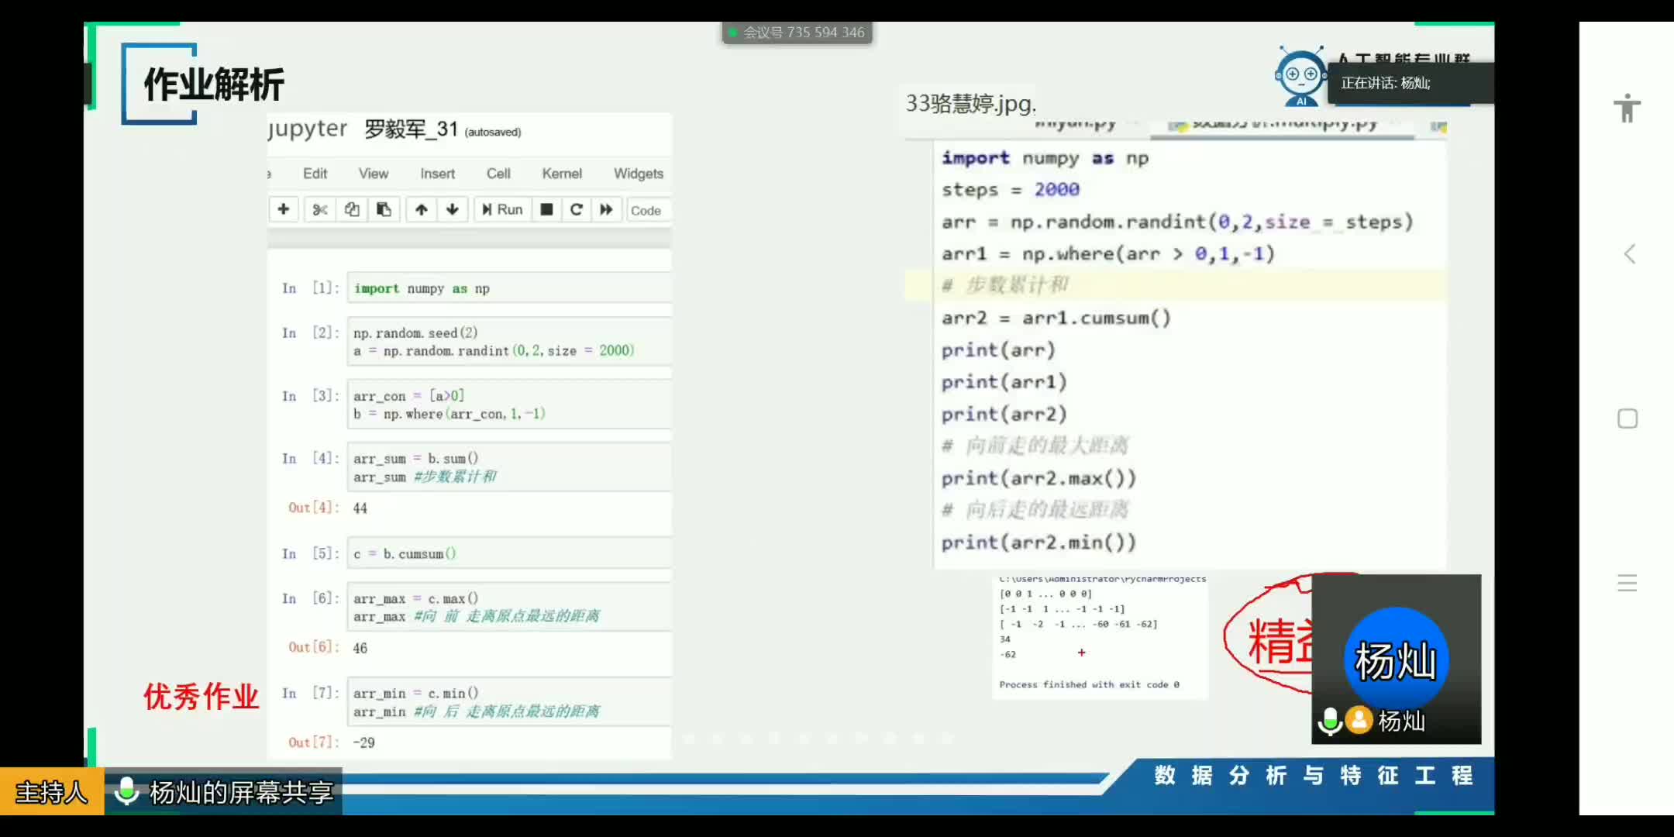Restart kernel with circular arrow icon
The width and height of the screenshot is (1674, 837).
coord(576,209)
